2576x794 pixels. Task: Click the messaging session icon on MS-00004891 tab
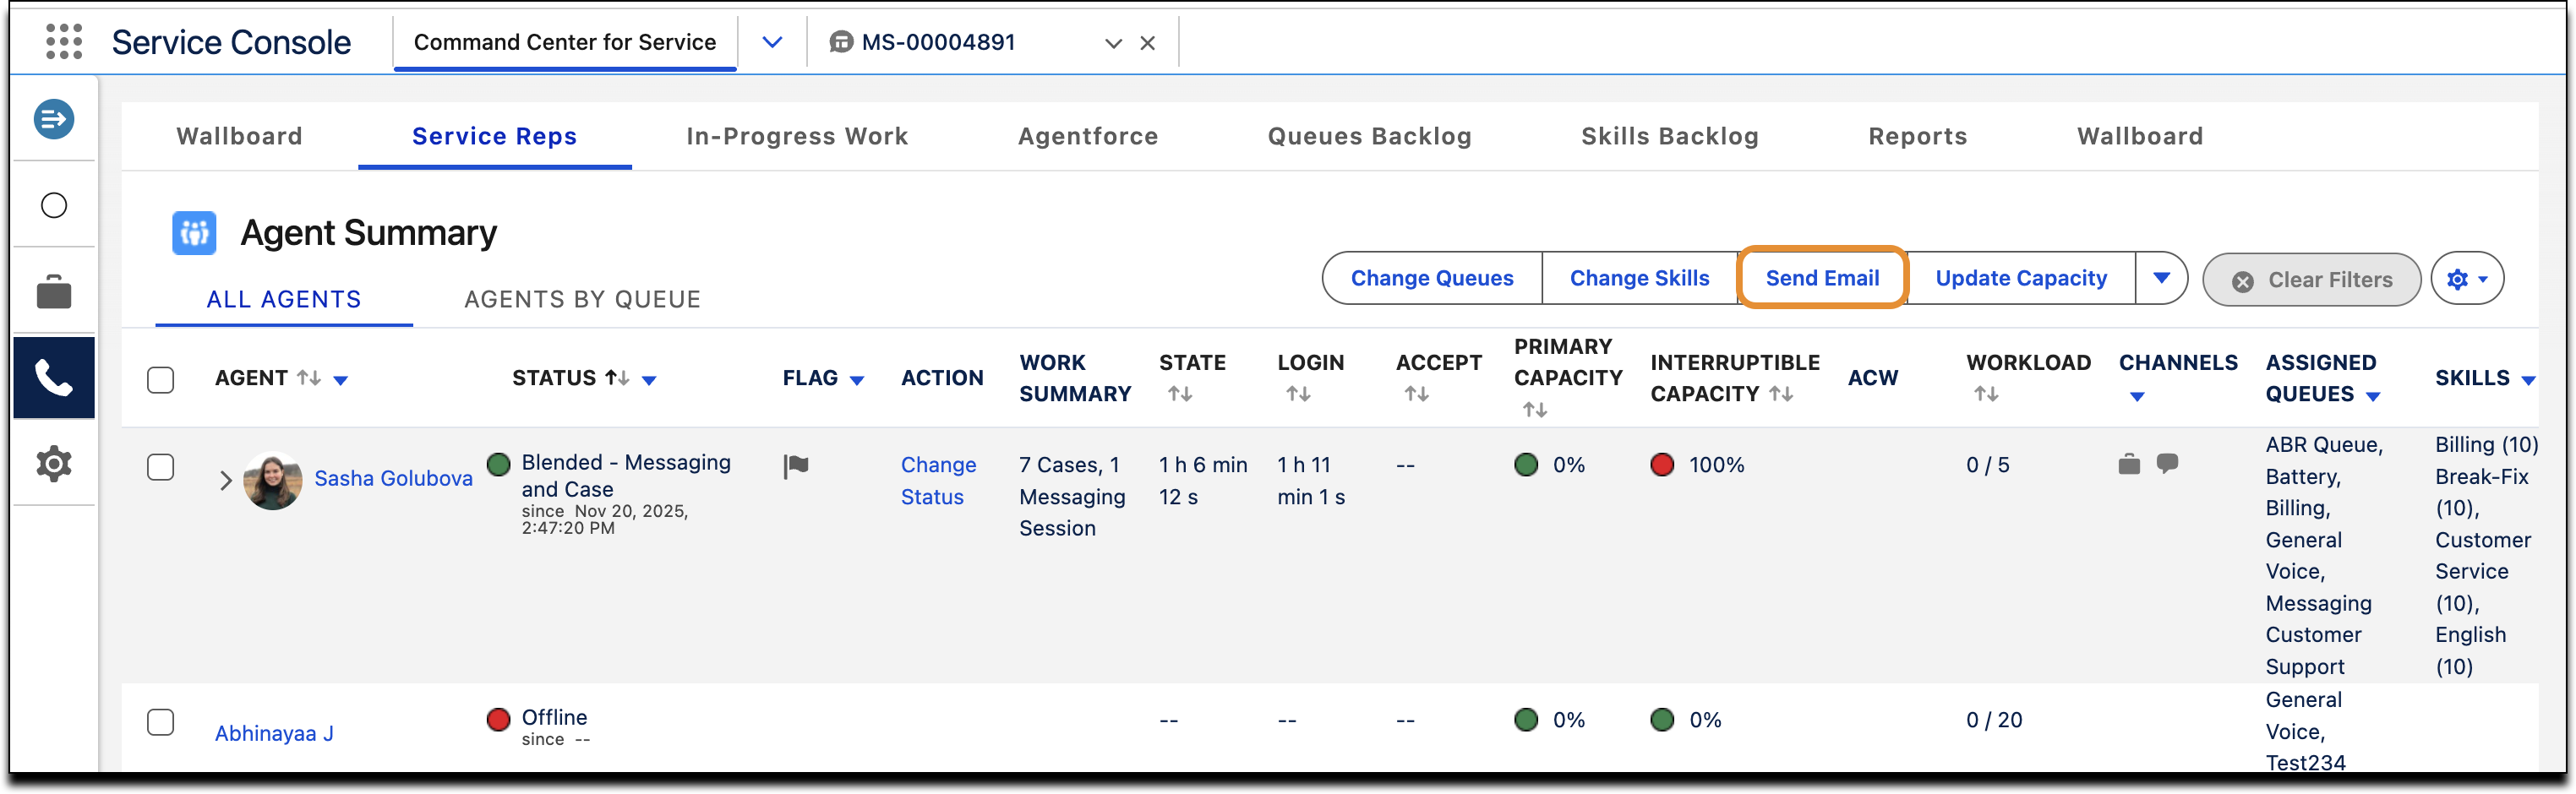841,42
